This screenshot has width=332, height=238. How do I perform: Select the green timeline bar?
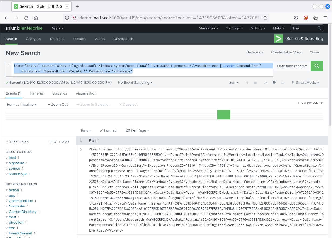[x=224, y=115]
